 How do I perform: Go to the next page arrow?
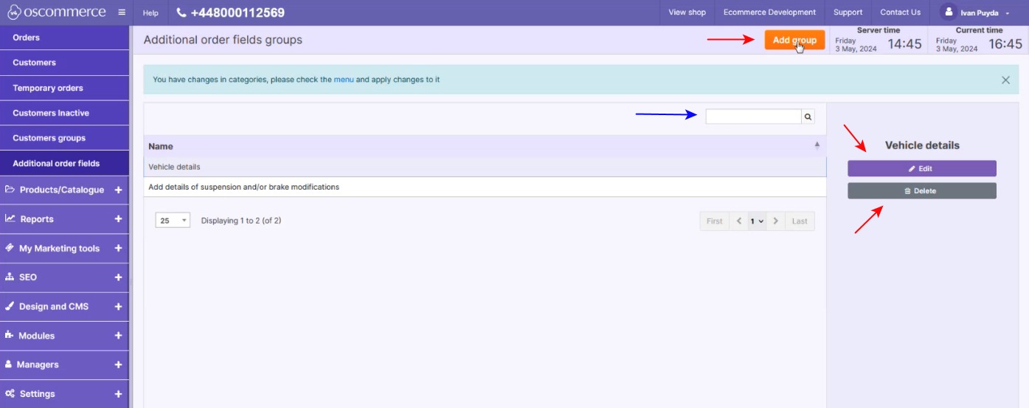(x=775, y=221)
